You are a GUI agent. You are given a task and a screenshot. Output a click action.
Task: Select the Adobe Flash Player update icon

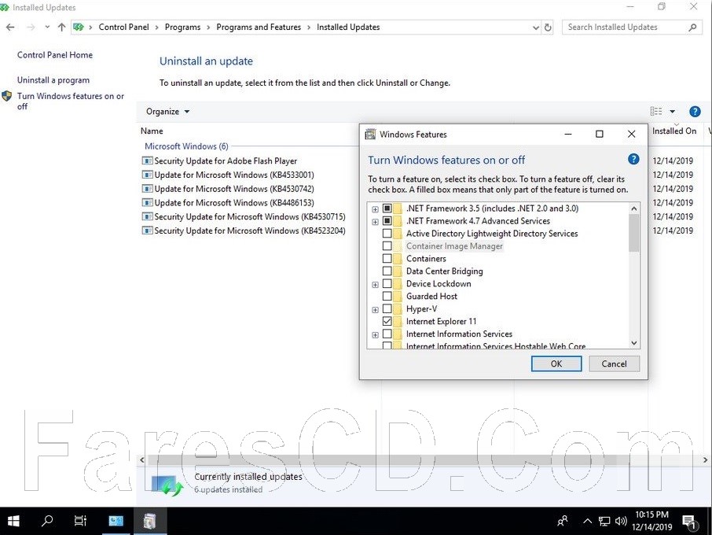[x=147, y=160]
